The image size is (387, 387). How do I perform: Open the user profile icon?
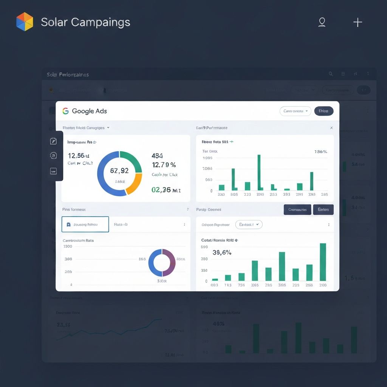point(322,22)
